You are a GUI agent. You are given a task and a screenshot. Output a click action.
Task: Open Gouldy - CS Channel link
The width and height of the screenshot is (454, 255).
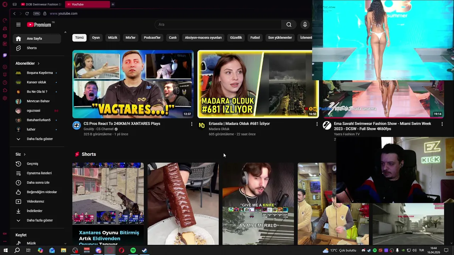(x=98, y=129)
